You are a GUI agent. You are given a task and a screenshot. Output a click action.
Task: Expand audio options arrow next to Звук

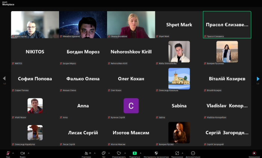coord(13,153)
